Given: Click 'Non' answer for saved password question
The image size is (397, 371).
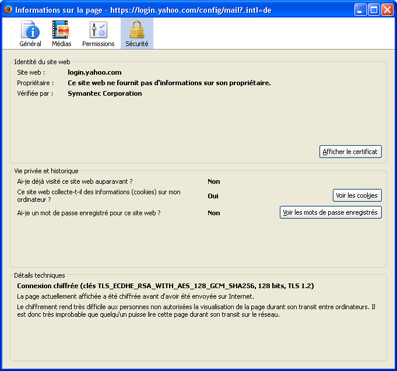Looking at the screenshot, I should [214, 213].
